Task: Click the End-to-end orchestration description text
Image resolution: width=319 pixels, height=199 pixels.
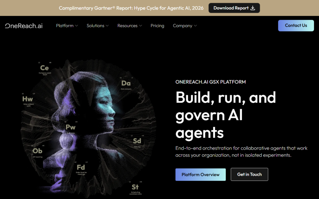Action: coord(241,152)
